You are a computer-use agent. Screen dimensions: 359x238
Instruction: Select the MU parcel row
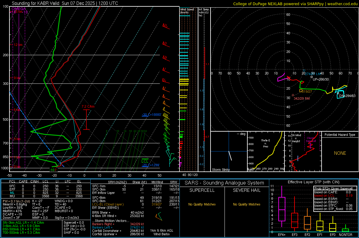click(x=46, y=196)
